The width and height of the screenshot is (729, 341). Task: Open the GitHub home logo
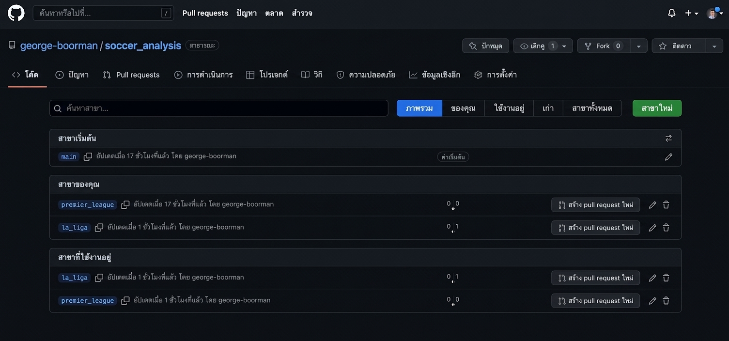pos(16,13)
